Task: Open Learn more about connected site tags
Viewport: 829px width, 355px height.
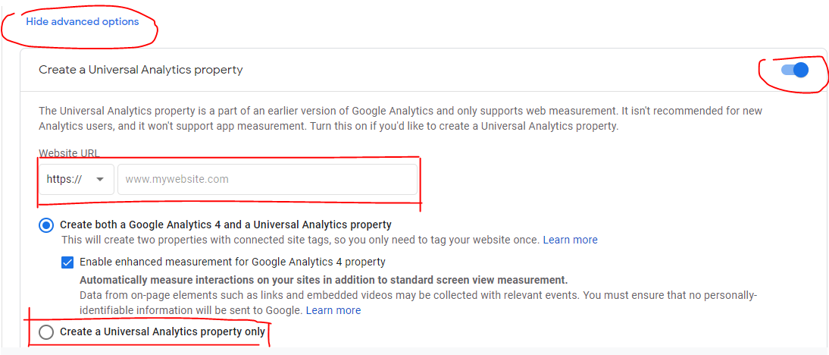Action: [570, 240]
